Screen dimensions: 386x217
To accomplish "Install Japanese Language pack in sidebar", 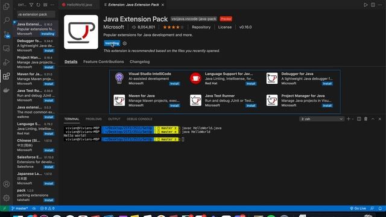I will click(49, 183).
